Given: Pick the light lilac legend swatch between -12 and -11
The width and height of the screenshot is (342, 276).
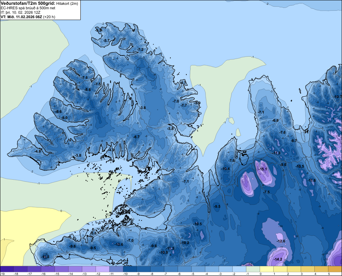Looking at the screenshot, I should click(x=103, y=269).
